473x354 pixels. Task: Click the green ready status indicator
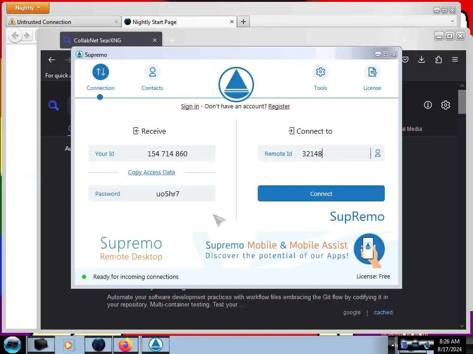[x=84, y=277]
